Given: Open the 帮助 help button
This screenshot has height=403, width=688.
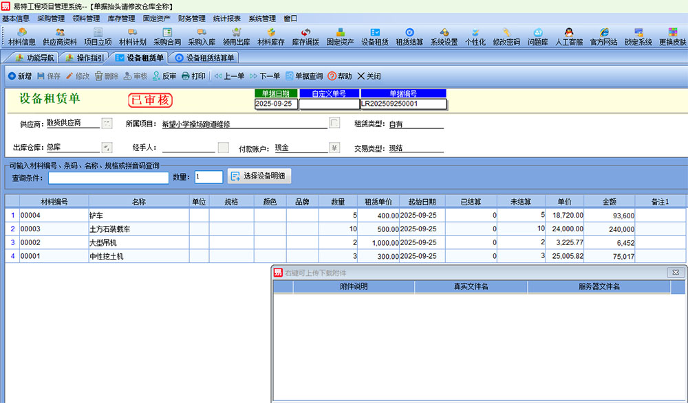Looking at the screenshot, I should 339,76.
